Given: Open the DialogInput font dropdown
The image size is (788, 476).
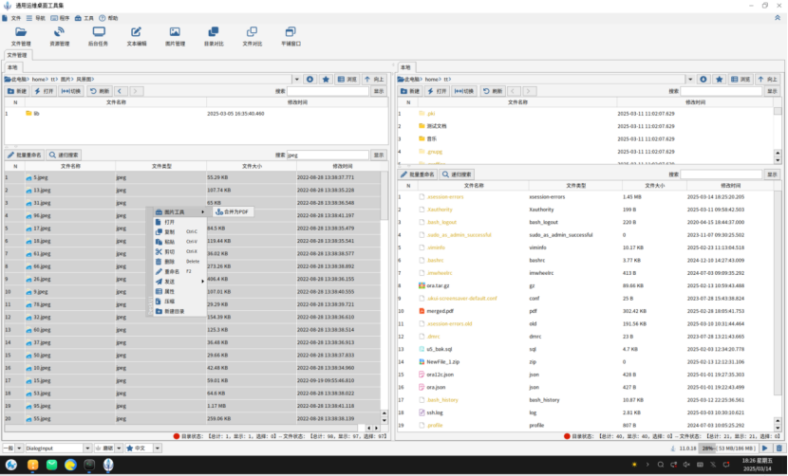Looking at the screenshot, I should [87, 448].
